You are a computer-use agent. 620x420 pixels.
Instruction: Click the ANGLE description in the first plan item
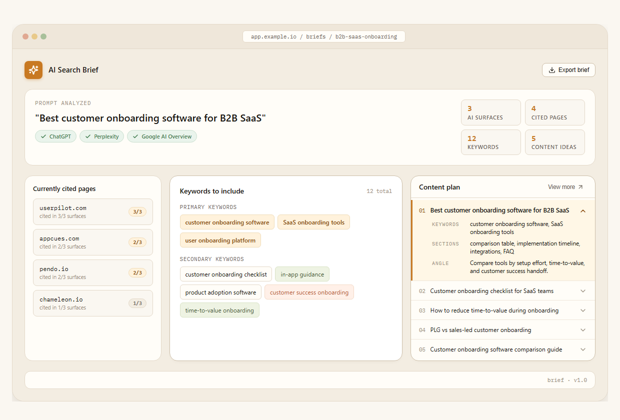point(527,267)
